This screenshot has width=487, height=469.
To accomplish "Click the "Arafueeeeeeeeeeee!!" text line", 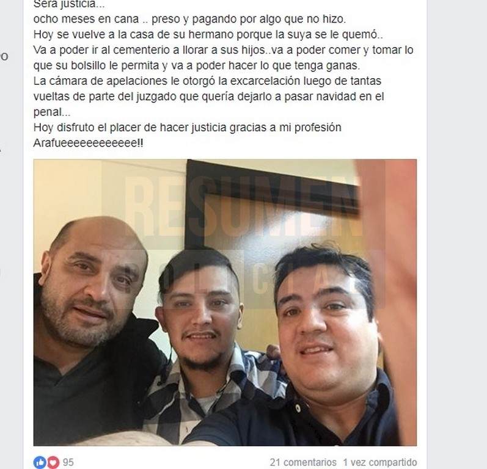I will tap(88, 143).
